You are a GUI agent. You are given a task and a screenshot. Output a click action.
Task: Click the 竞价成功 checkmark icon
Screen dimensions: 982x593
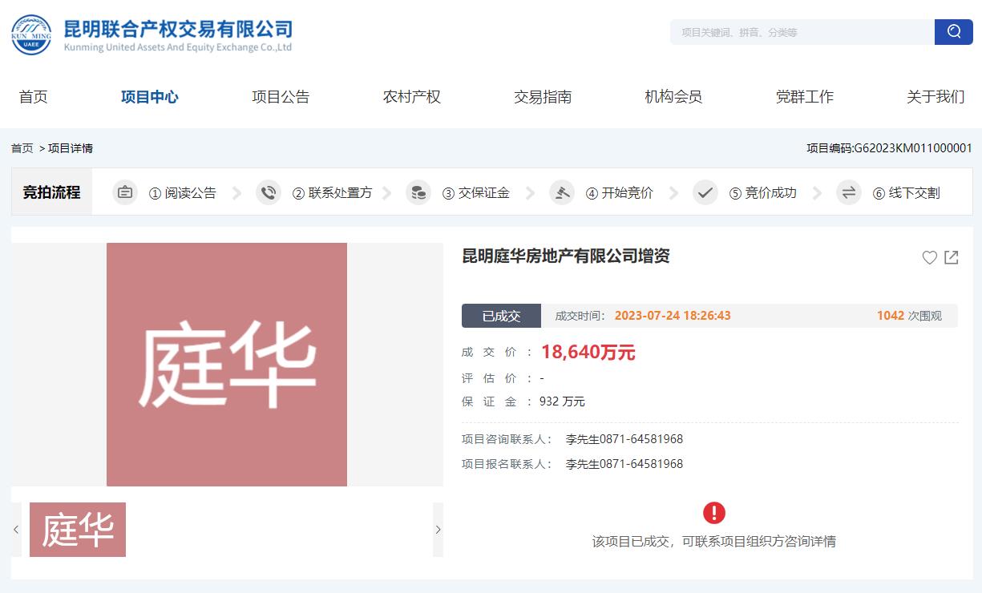click(x=705, y=192)
